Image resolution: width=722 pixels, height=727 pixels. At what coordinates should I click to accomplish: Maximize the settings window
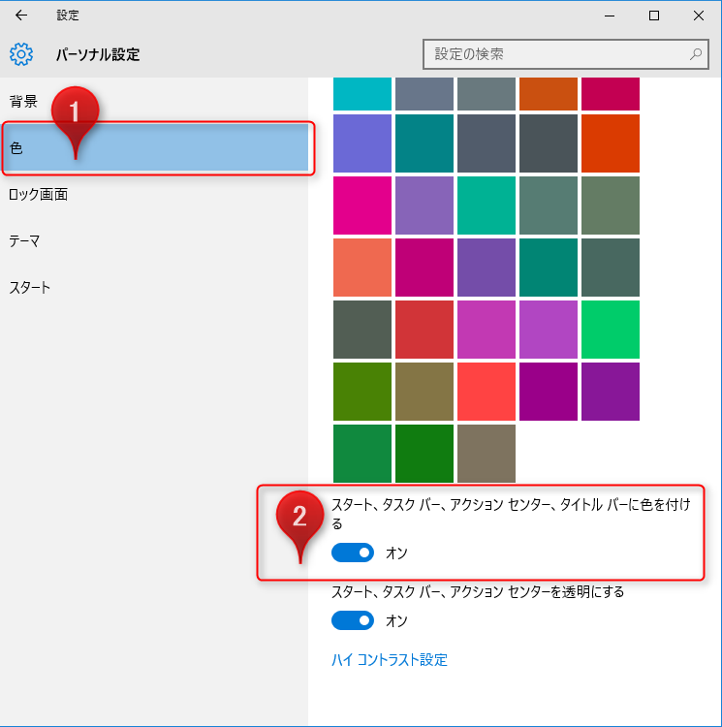pos(654,16)
